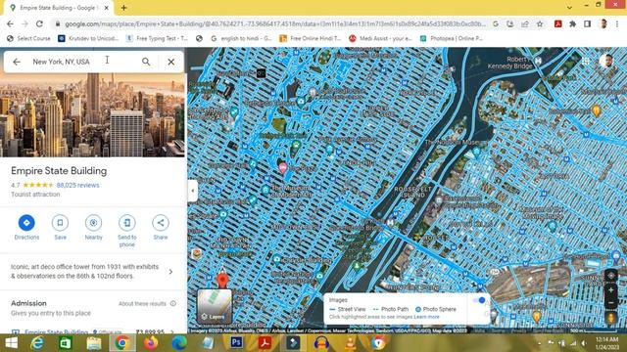Click the share page icon in address bar
Viewport: 627px width, 352px height.
pos(525,23)
